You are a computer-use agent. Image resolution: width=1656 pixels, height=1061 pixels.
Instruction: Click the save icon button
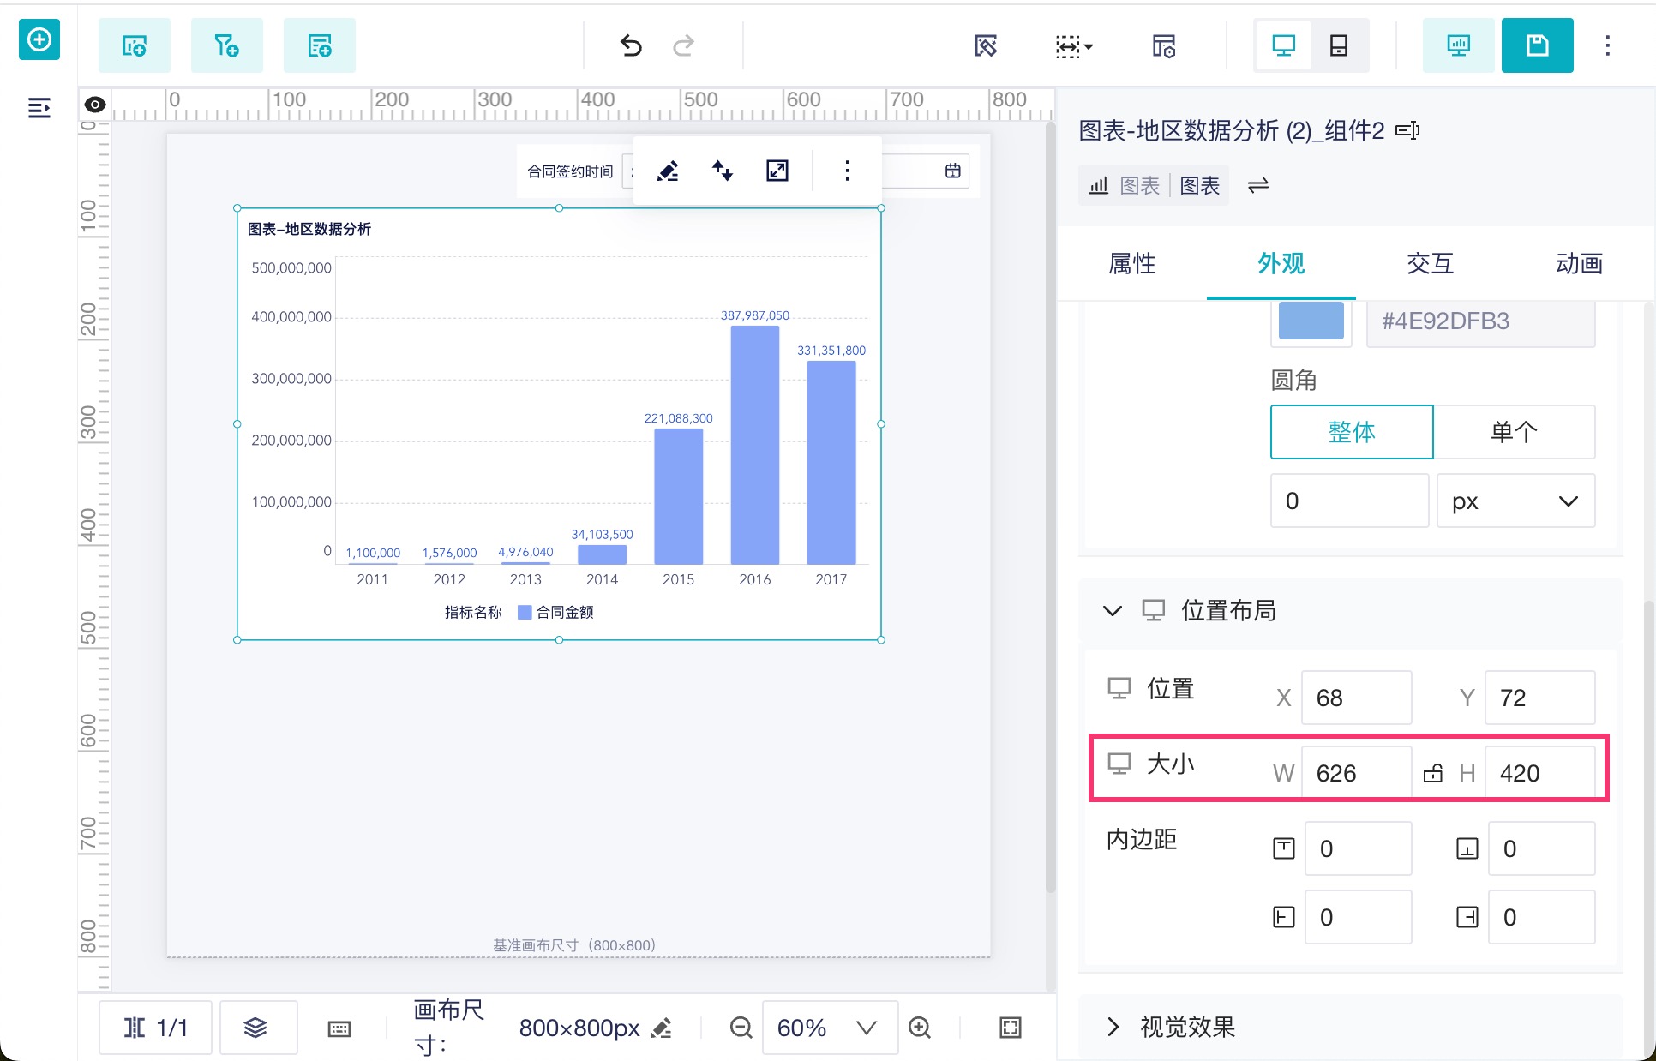(x=1537, y=45)
